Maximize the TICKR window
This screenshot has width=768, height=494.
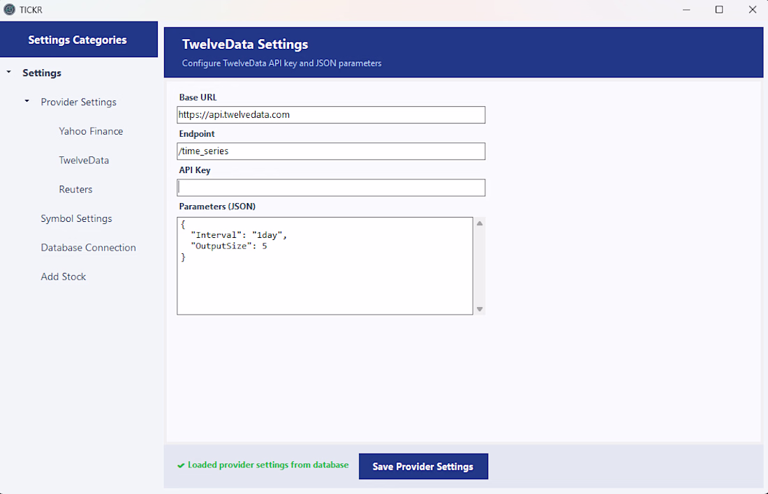click(x=719, y=10)
